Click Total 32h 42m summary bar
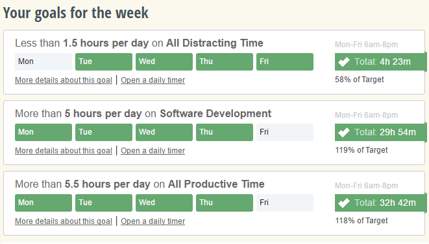This screenshot has height=244, width=429. [380, 203]
